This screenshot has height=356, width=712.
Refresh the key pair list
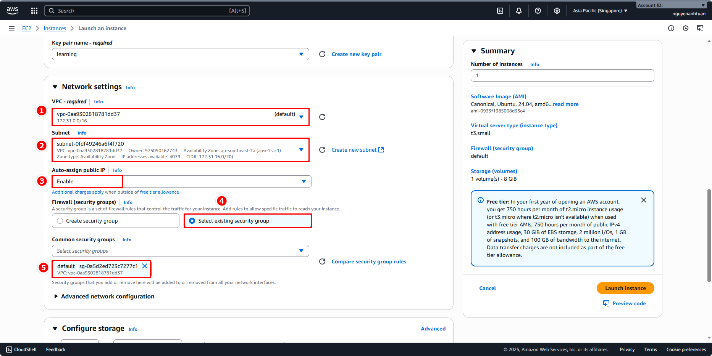coord(322,54)
